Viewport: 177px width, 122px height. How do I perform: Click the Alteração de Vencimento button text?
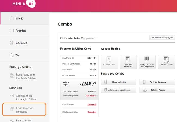tap(119, 90)
